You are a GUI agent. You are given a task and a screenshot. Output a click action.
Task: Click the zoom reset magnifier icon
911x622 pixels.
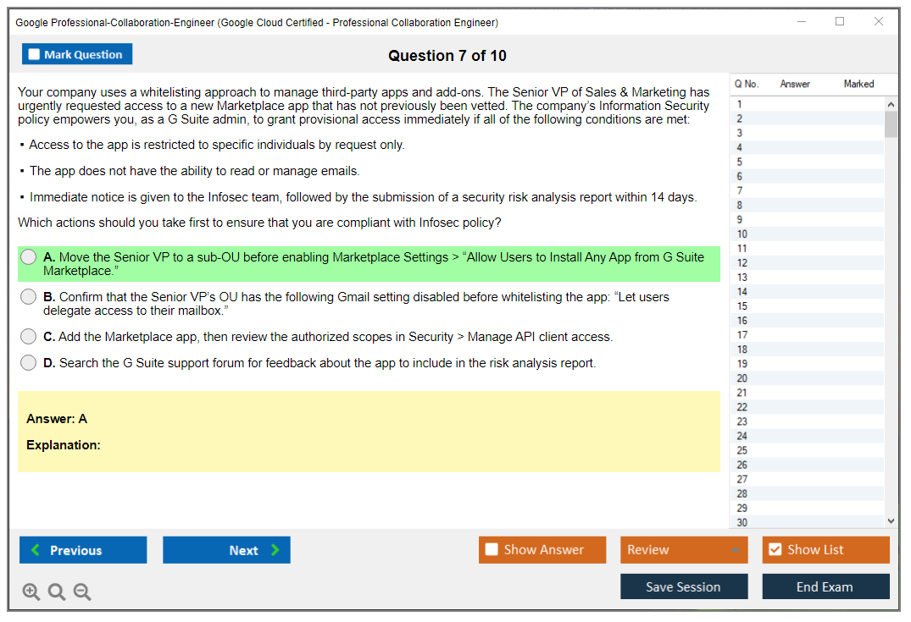point(57,592)
